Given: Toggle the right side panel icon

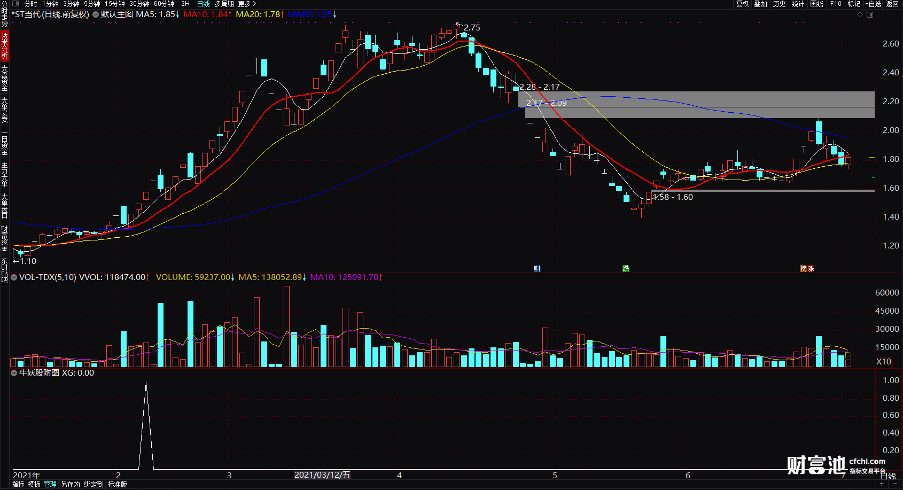Looking at the screenshot, I should [x=870, y=14].
